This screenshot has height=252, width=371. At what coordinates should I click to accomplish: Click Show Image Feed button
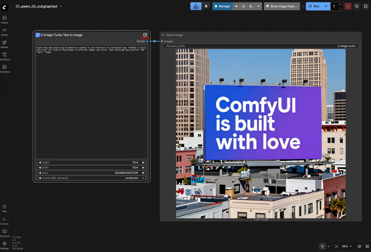point(282,6)
